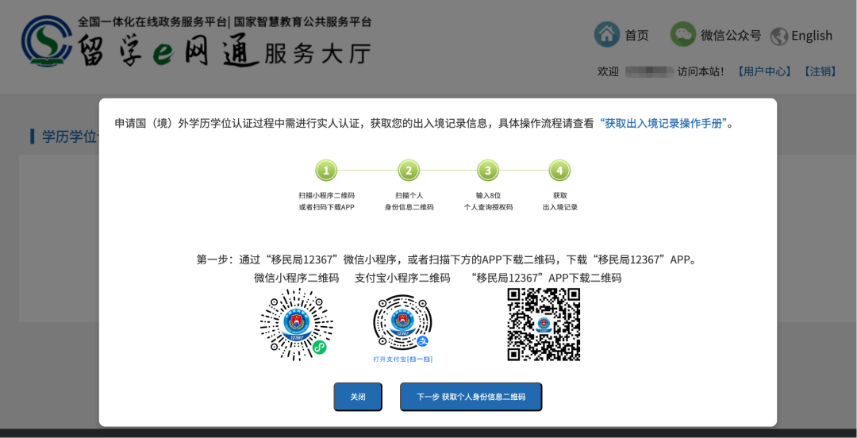Click step 3 circle 输入8位个人查询授权码

(x=488, y=171)
